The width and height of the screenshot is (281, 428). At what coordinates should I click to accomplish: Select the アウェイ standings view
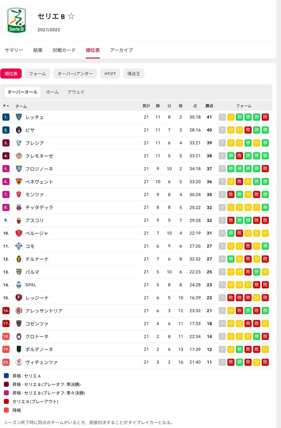(x=76, y=92)
